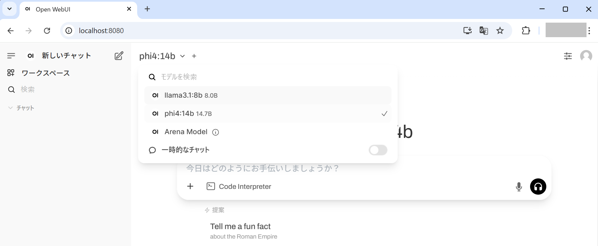Start call mode with headphone button
Image resolution: width=598 pixels, height=246 pixels.
coord(538,187)
